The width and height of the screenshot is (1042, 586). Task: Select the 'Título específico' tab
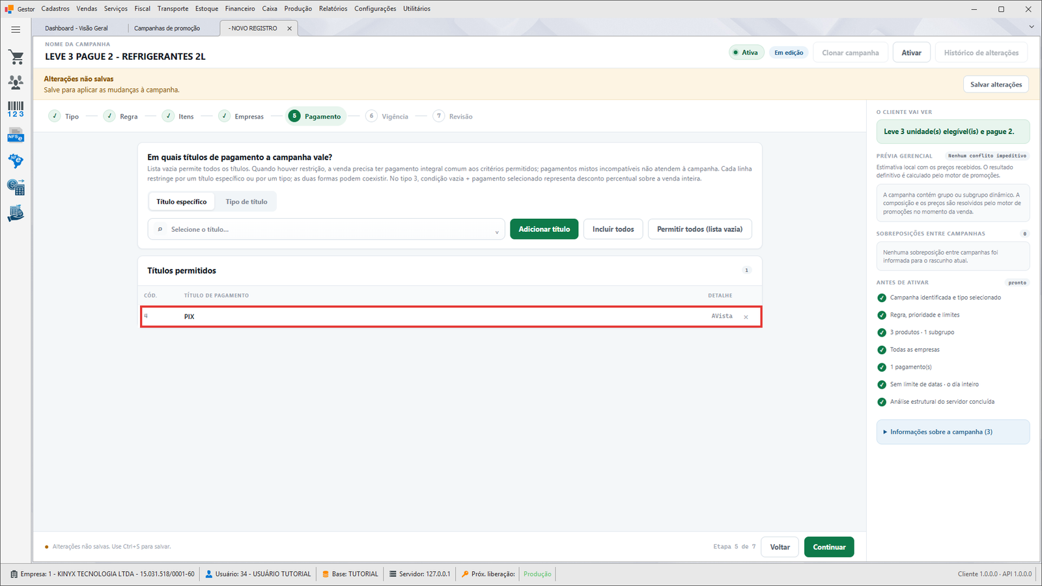click(182, 202)
